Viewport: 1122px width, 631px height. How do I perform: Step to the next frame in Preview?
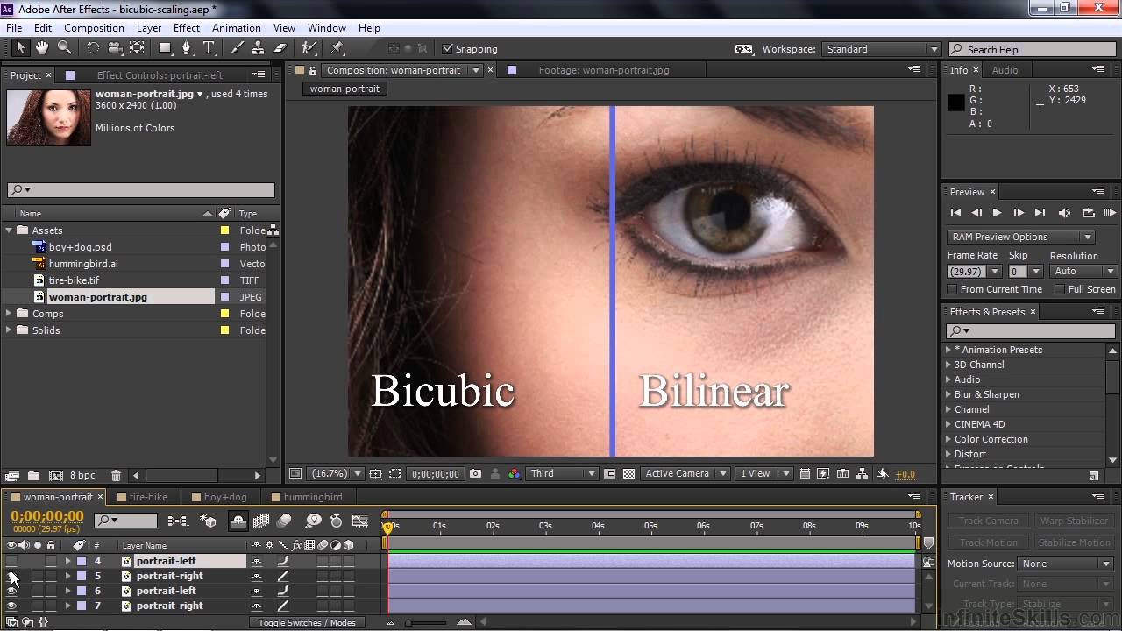(1018, 213)
